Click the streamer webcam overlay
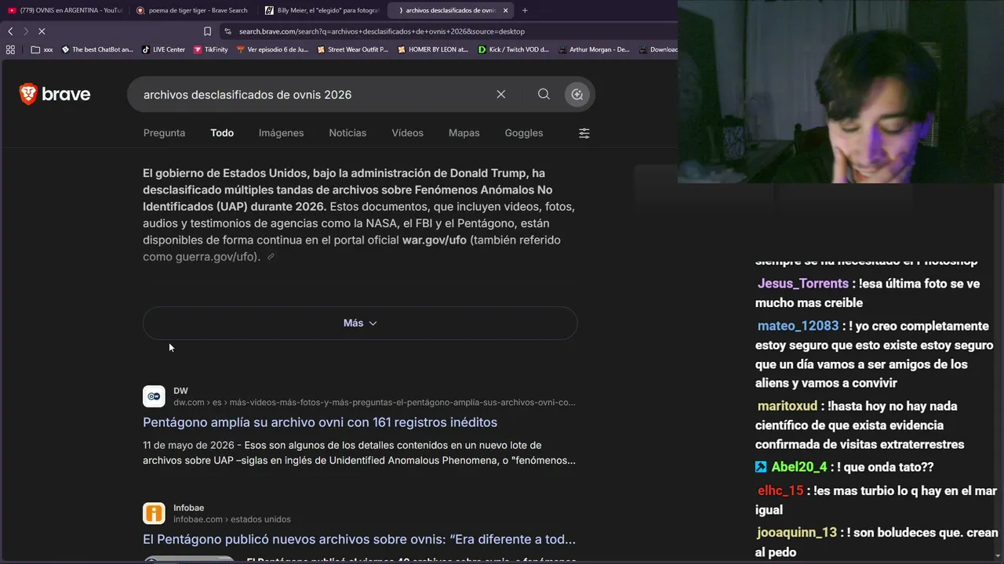Viewport: 1004px width, 564px height. coord(841,92)
